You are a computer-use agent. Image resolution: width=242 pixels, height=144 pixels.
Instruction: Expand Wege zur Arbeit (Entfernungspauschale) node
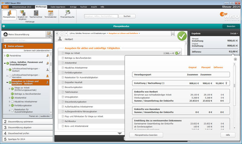click(9, 89)
